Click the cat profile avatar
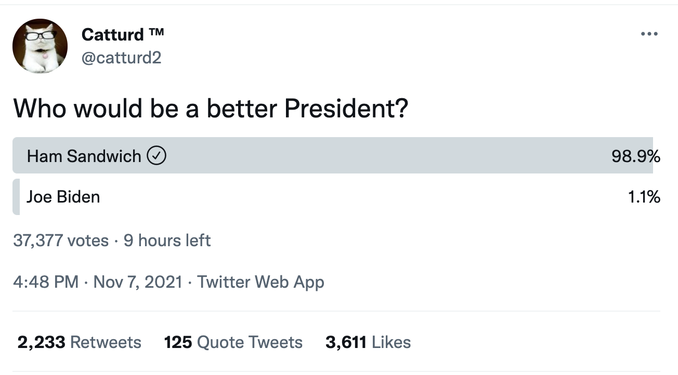The height and width of the screenshot is (375, 678). [x=40, y=46]
